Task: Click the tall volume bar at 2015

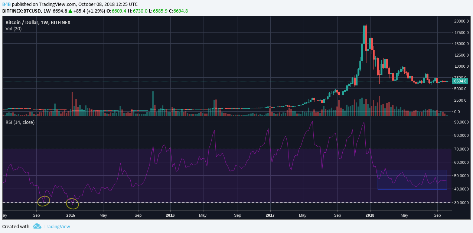Action: coord(72,104)
